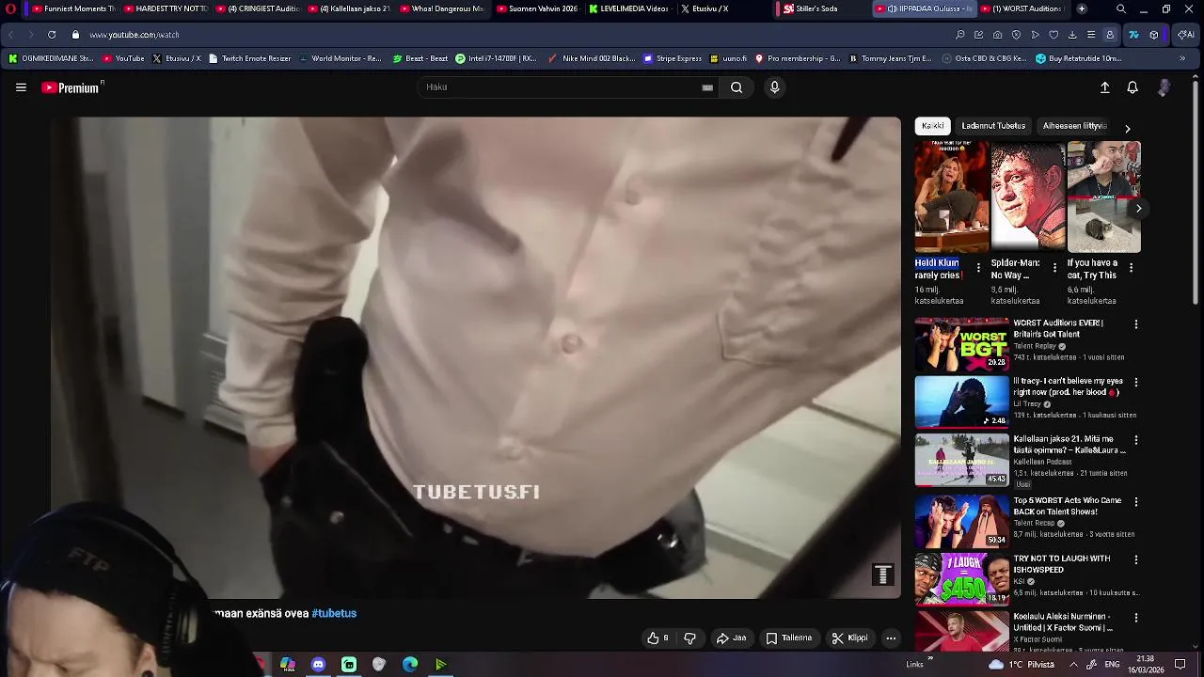Open Twitch Emote Resizer bookmark
Screen dimensions: 1204x677
click(249, 58)
